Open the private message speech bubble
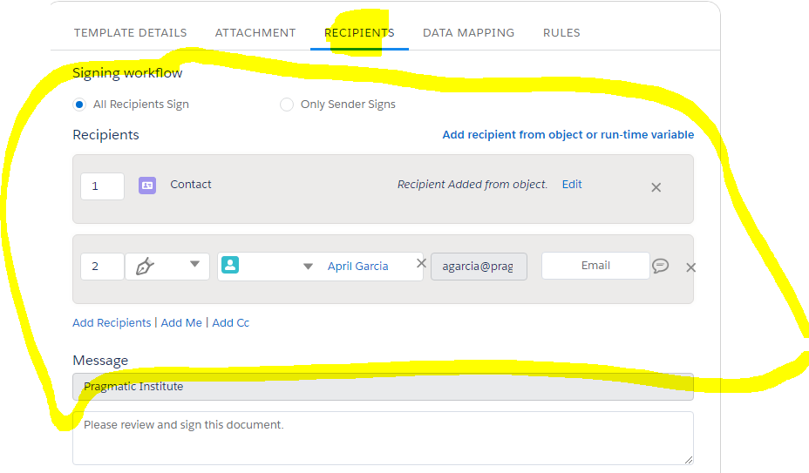809x473 pixels. click(x=661, y=266)
